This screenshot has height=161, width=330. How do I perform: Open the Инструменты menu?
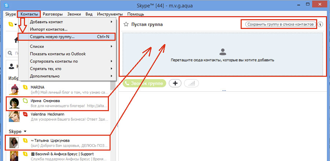[x=110, y=14]
